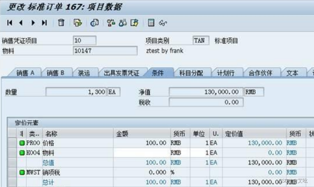The height and width of the screenshot is (187, 314).
Task: Select the 条件 tab
Action: coord(158,73)
